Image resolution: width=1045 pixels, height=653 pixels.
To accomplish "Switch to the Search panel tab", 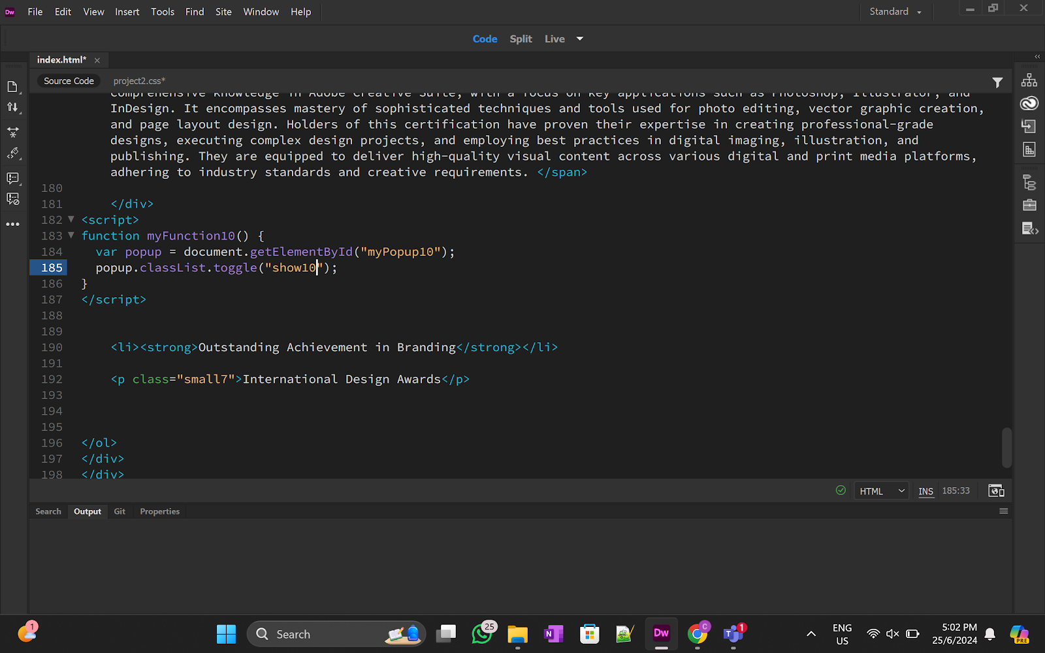I will 48,511.
